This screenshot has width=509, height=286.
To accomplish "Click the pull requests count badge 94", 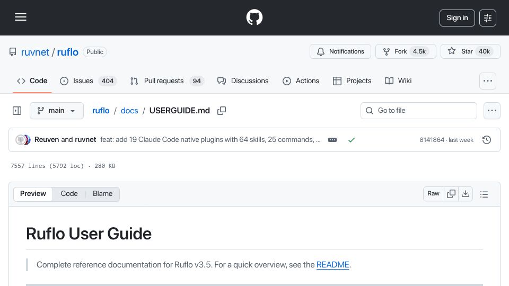I will pyautogui.click(x=197, y=81).
